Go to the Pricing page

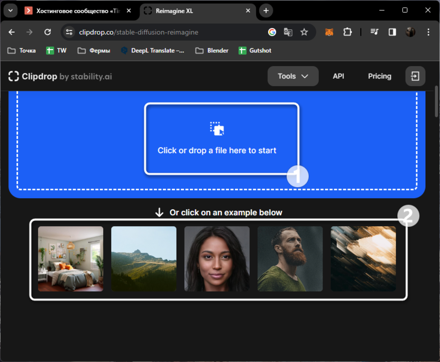point(380,76)
